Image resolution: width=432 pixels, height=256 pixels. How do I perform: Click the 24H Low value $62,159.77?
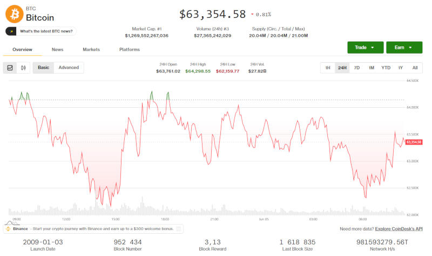[x=227, y=71]
